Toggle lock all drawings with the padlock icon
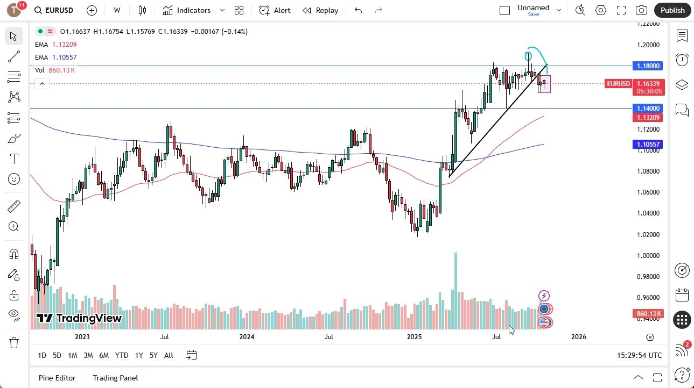The image size is (694, 388). (13, 295)
